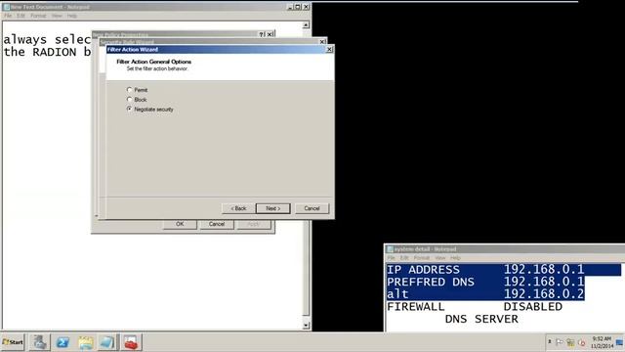
Task: Switch to the Notepad taskbar icon
Action: [x=107, y=342]
